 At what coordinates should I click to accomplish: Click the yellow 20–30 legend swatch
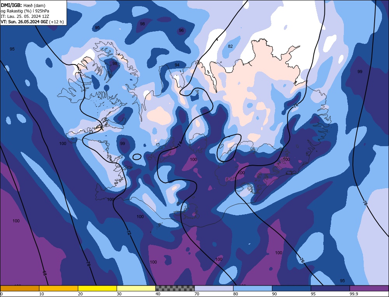pyautogui.click(x=97, y=288)
